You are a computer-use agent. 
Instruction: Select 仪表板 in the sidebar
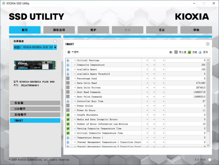pyautogui.click(x=35, y=103)
